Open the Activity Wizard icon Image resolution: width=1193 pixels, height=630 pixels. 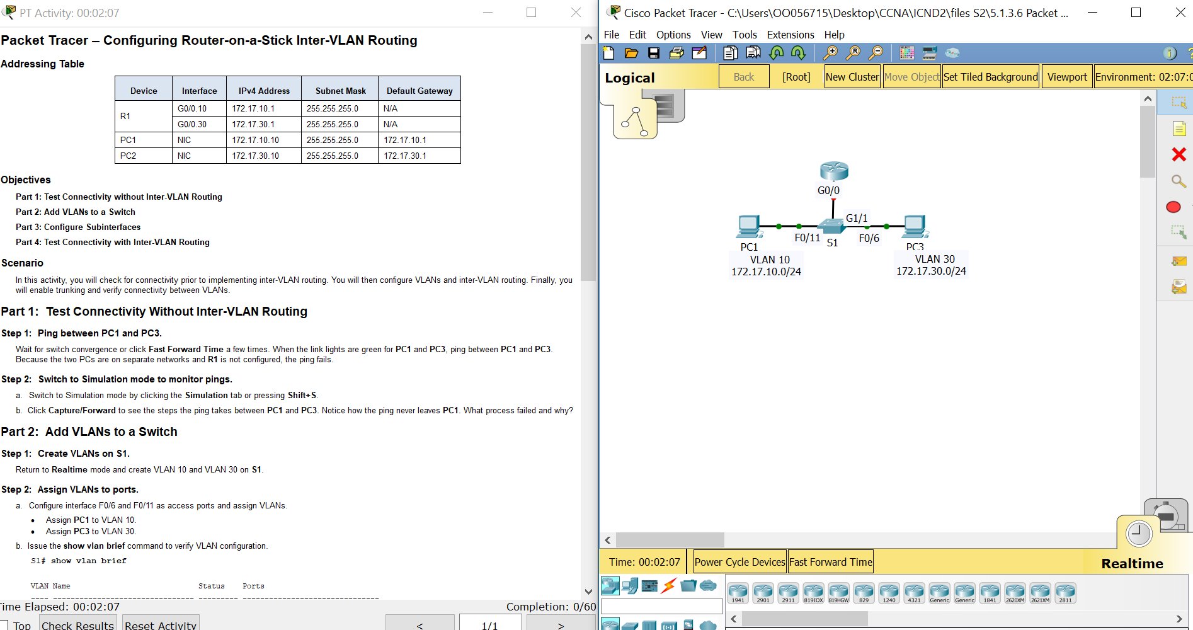click(x=699, y=54)
